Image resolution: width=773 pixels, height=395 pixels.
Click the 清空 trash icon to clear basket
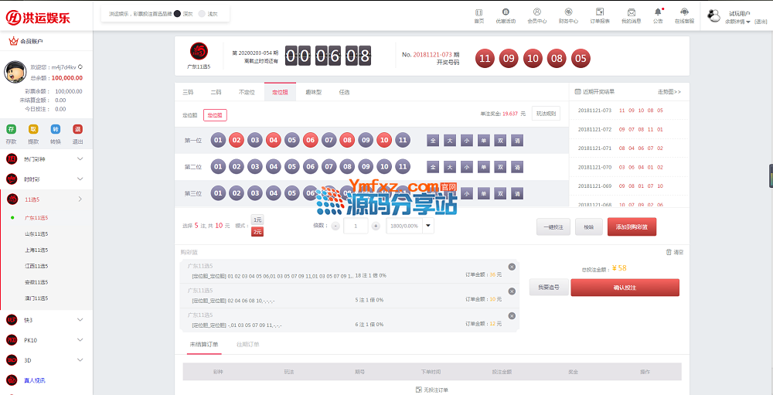point(669,252)
